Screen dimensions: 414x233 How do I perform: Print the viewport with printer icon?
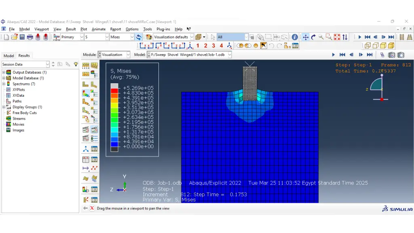30,37
